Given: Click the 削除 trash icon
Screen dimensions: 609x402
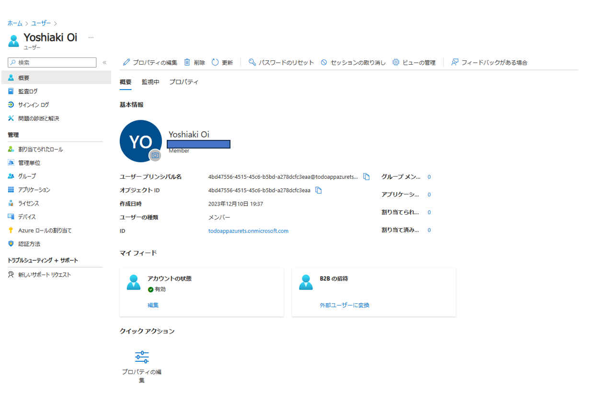Looking at the screenshot, I should (x=187, y=62).
